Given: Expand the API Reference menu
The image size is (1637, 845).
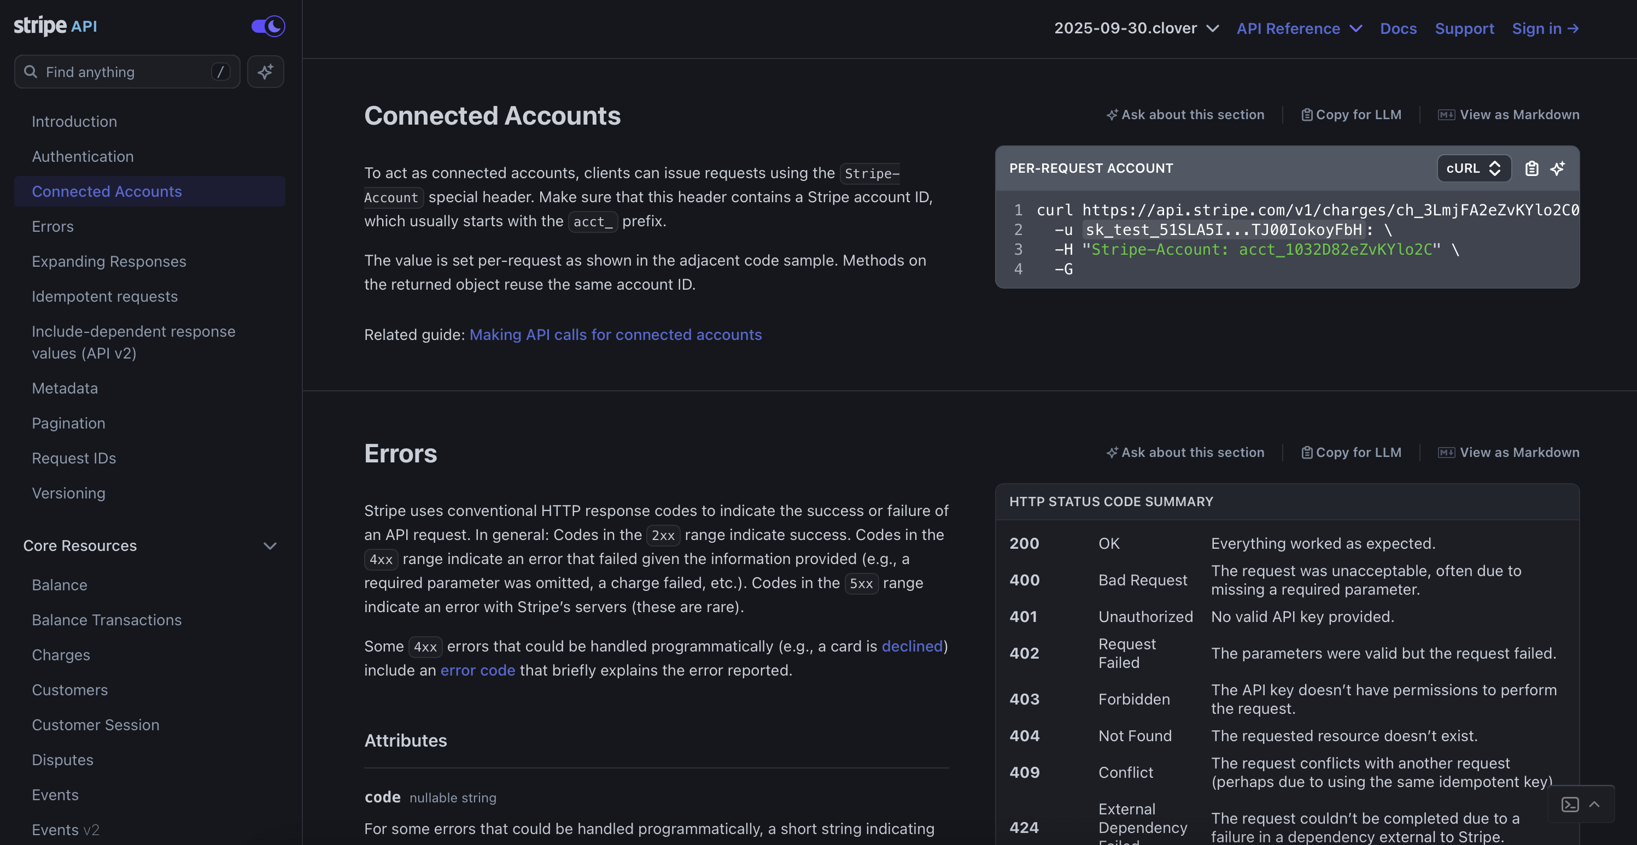Looking at the screenshot, I should click(x=1299, y=28).
